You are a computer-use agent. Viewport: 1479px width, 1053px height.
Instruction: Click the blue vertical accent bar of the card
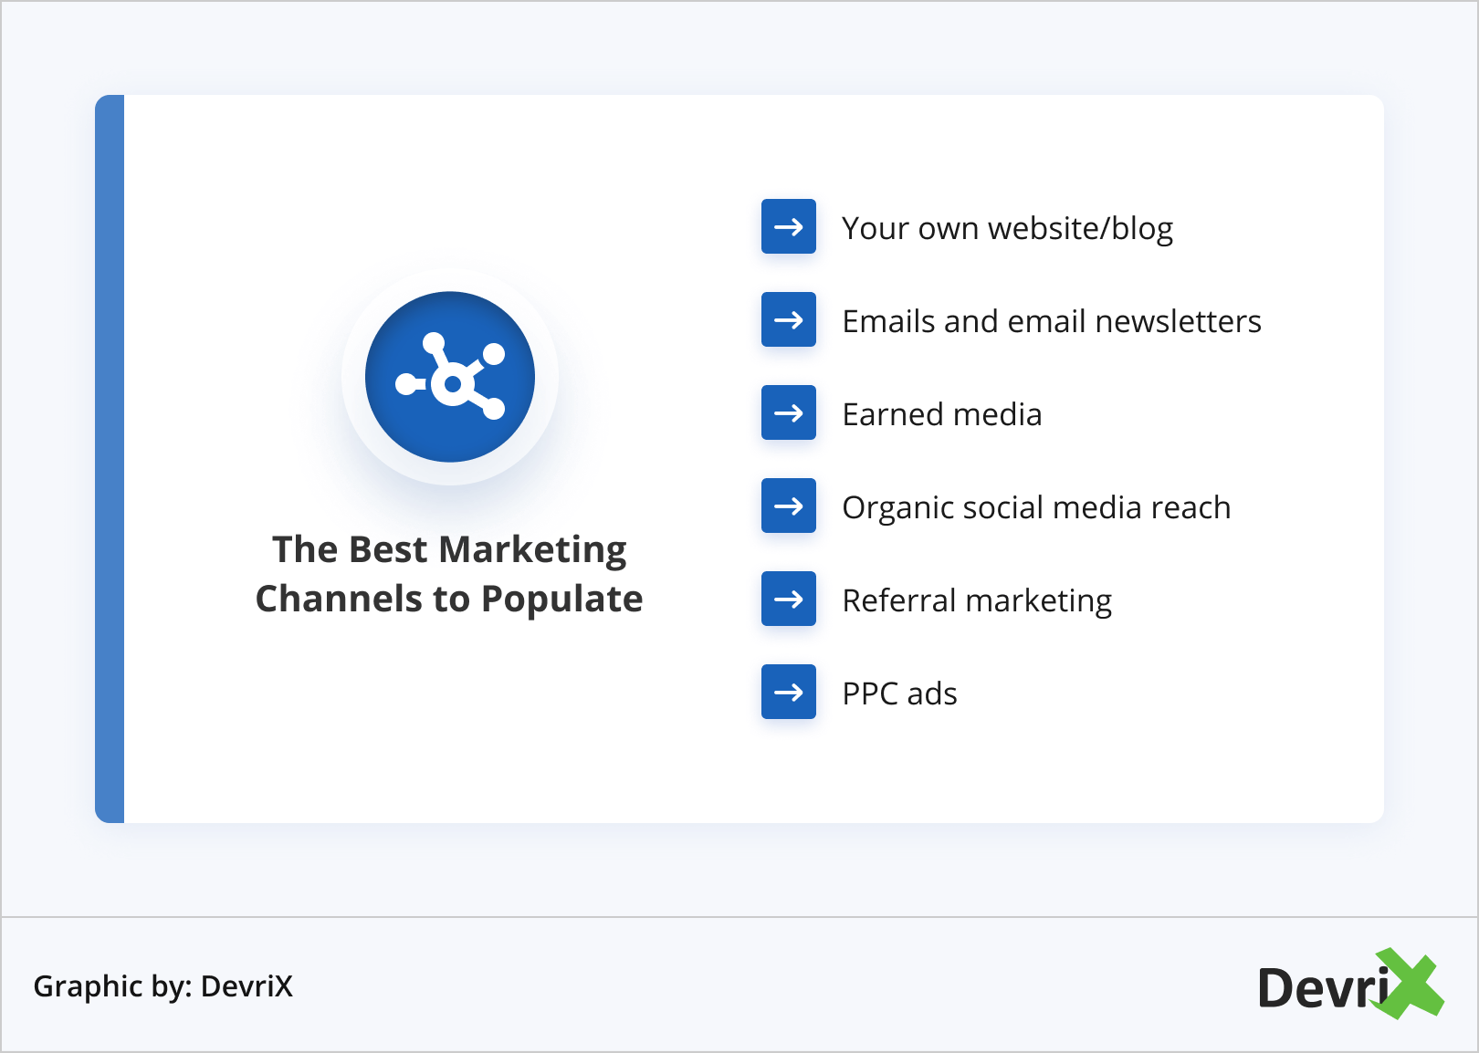110,458
